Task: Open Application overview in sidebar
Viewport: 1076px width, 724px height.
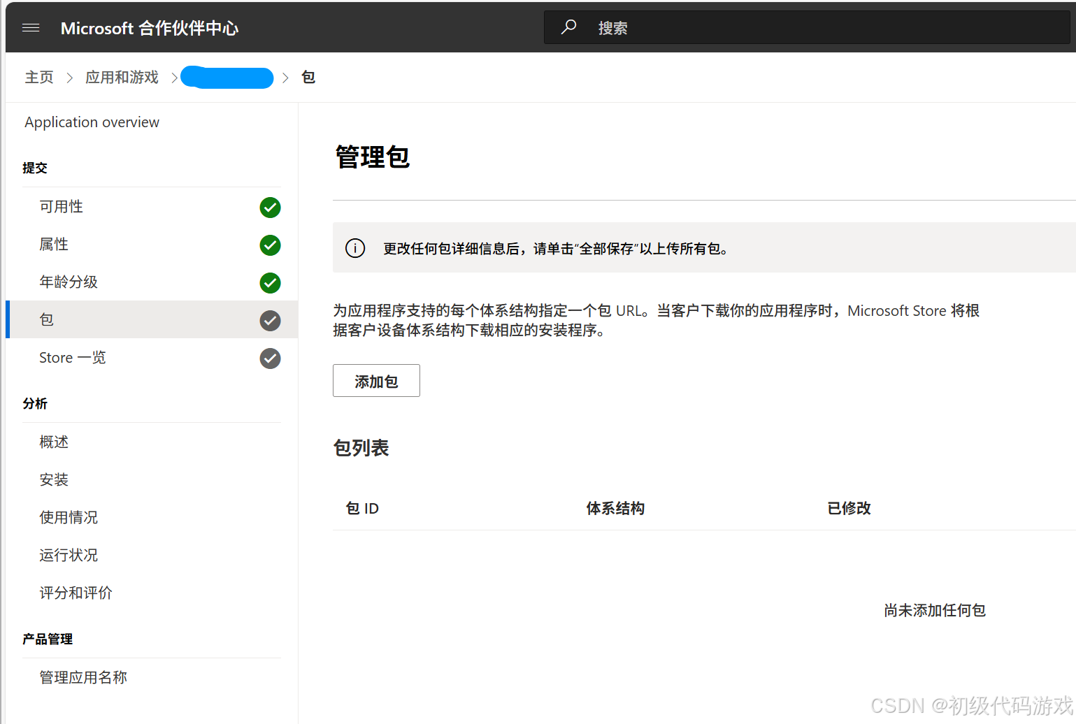Action: point(92,122)
